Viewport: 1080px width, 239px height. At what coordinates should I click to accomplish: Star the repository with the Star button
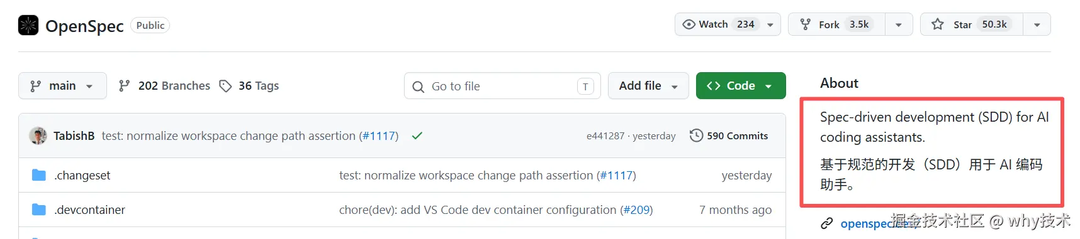click(972, 24)
